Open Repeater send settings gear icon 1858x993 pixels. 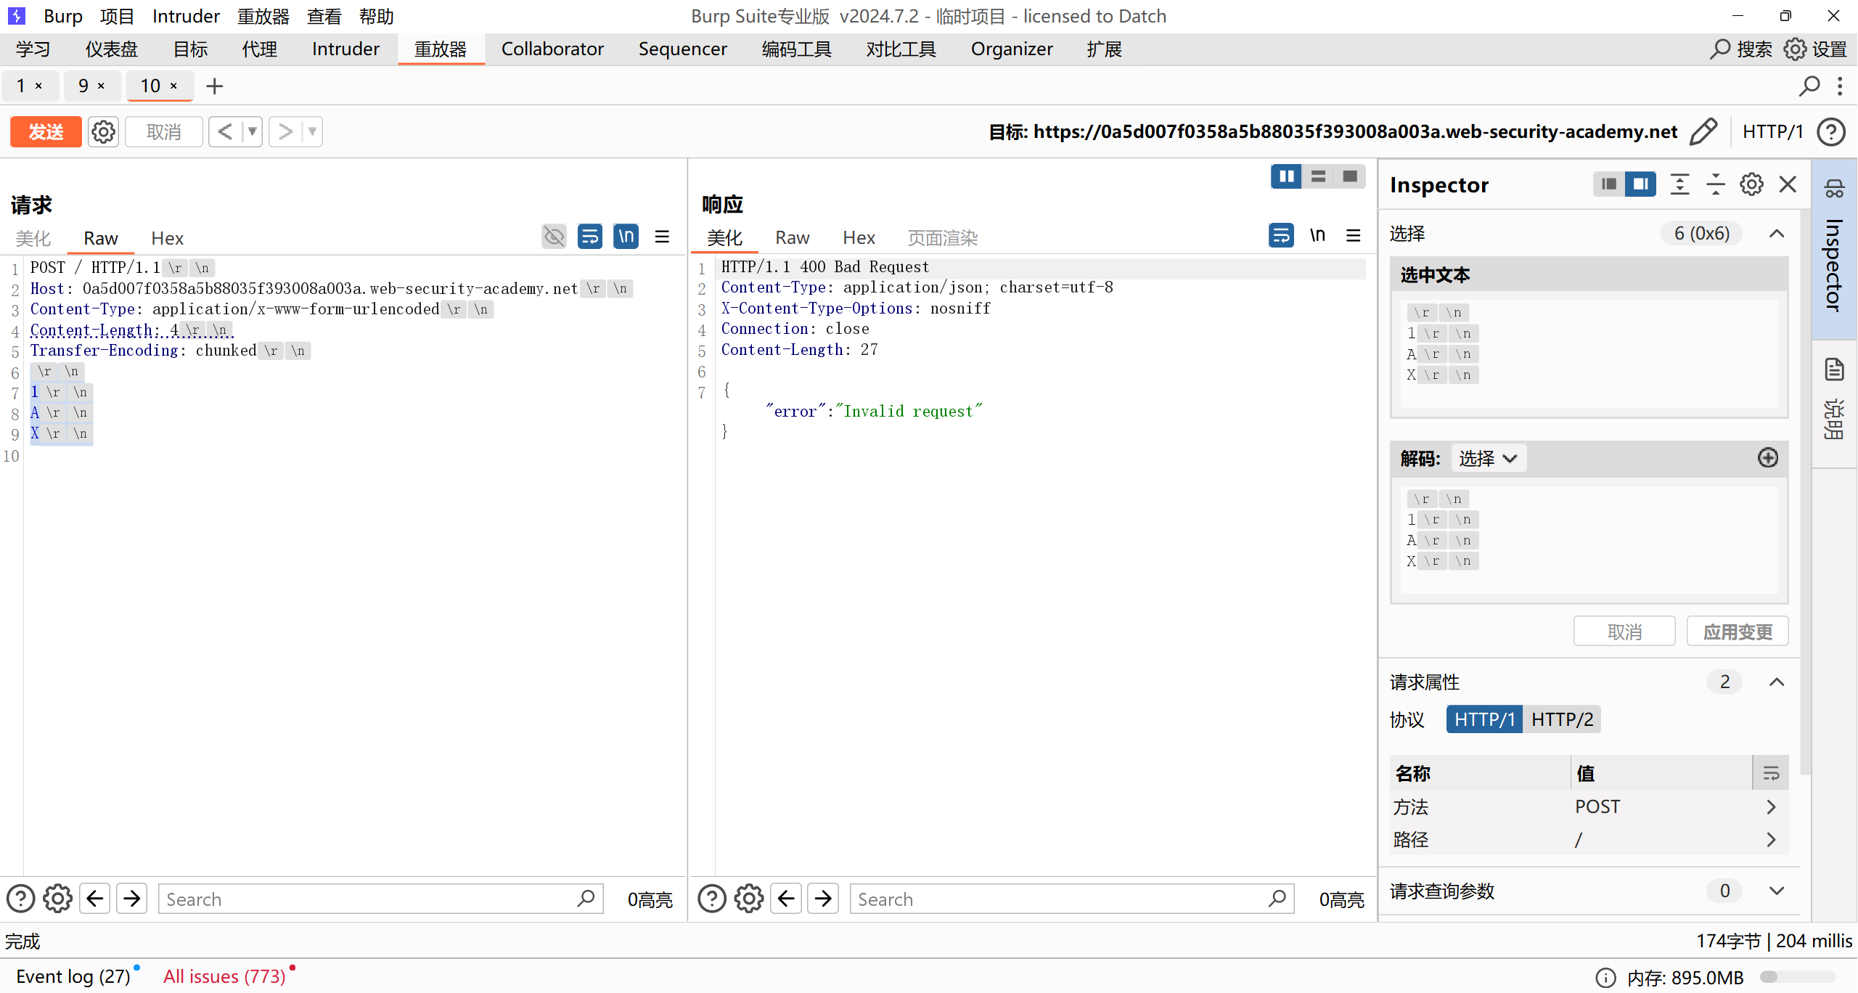click(x=103, y=131)
